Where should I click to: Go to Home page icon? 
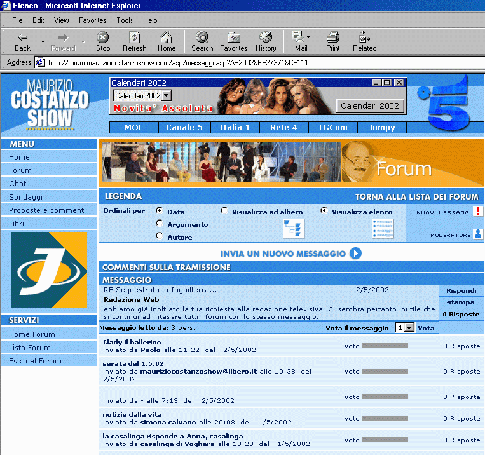click(x=167, y=37)
